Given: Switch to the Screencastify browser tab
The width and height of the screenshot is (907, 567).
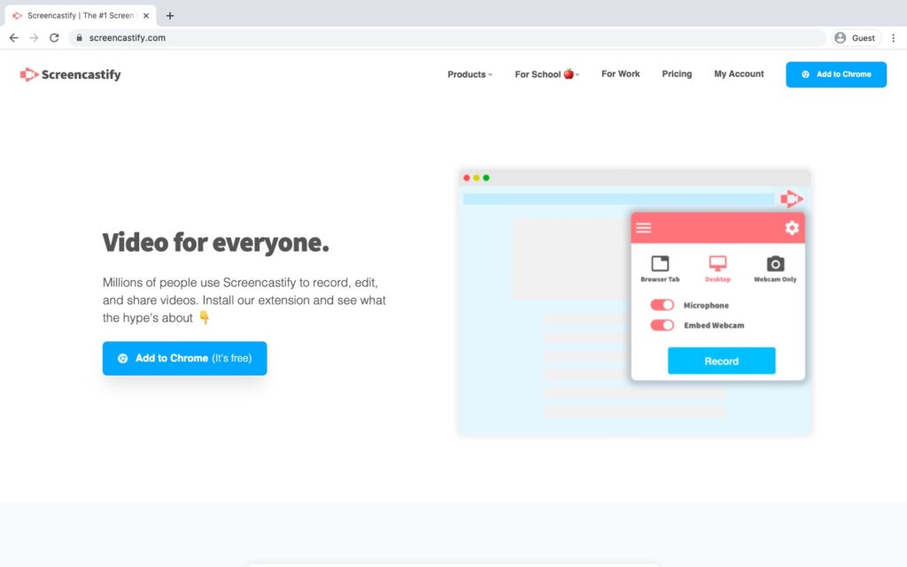Looking at the screenshot, I should [x=80, y=15].
